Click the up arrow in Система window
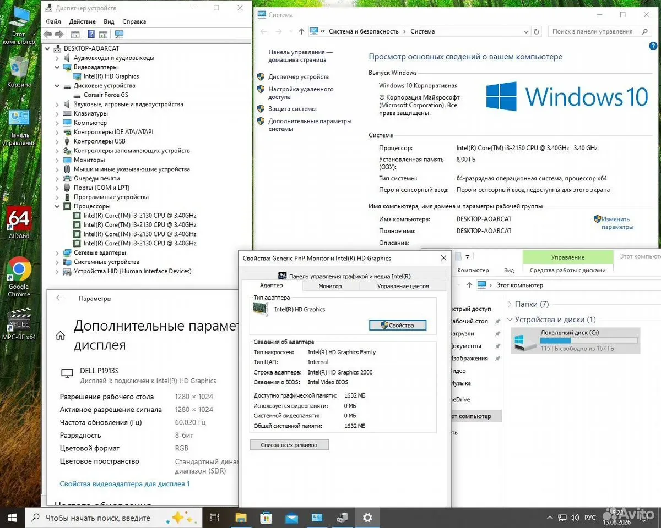 [301, 31]
